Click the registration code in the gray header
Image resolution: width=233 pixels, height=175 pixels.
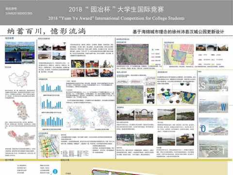[x=19, y=14]
